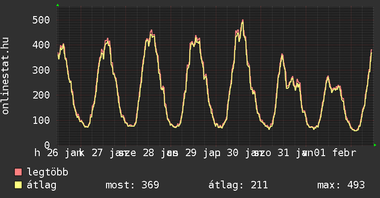Click the onlinestat.hu vertical axis title

6,76
